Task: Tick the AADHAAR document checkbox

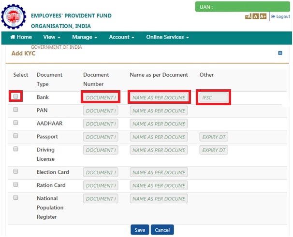Action: (x=15, y=123)
